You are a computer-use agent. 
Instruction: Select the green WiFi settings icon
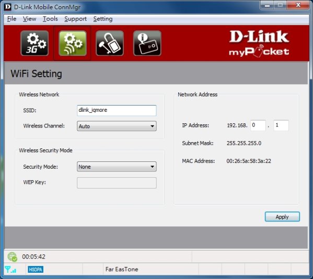pos(73,43)
